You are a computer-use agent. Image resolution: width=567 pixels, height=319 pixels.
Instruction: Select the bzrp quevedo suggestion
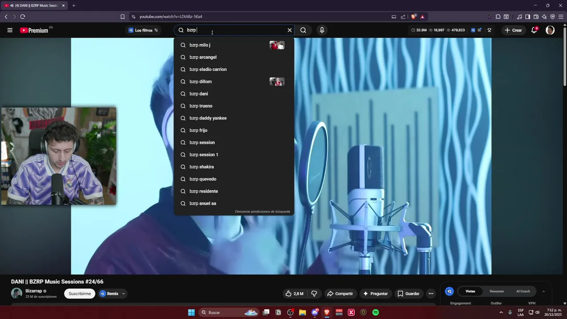pyautogui.click(x=234, y=179)
